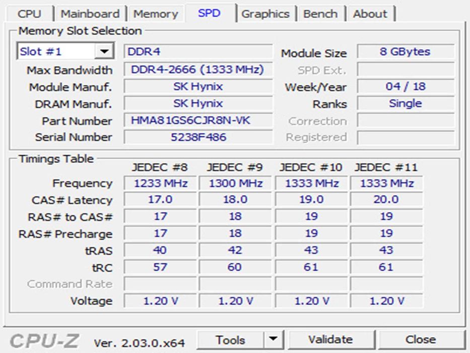Click the tRAS value 42

235,250
